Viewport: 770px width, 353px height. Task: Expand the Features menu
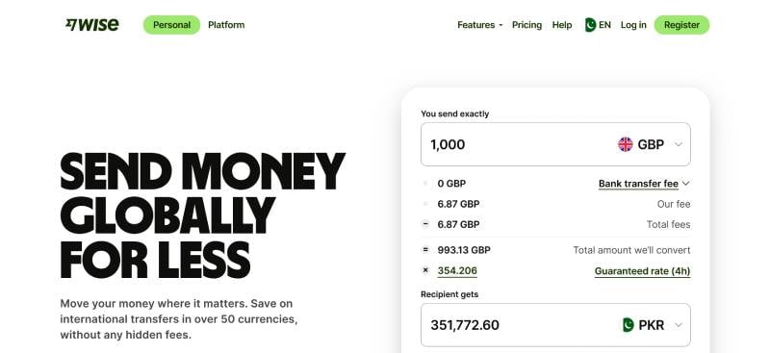coord(479,25)
